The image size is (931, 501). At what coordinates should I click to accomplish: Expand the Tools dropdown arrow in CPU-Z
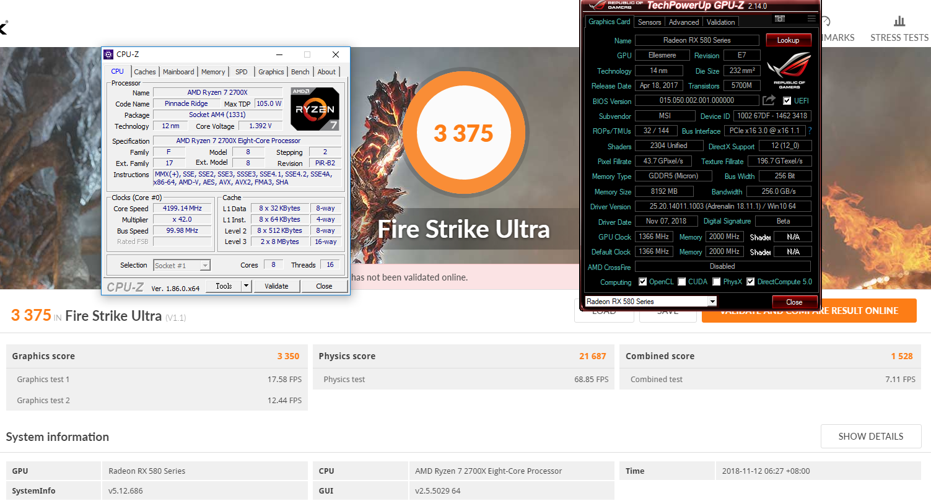246,286
